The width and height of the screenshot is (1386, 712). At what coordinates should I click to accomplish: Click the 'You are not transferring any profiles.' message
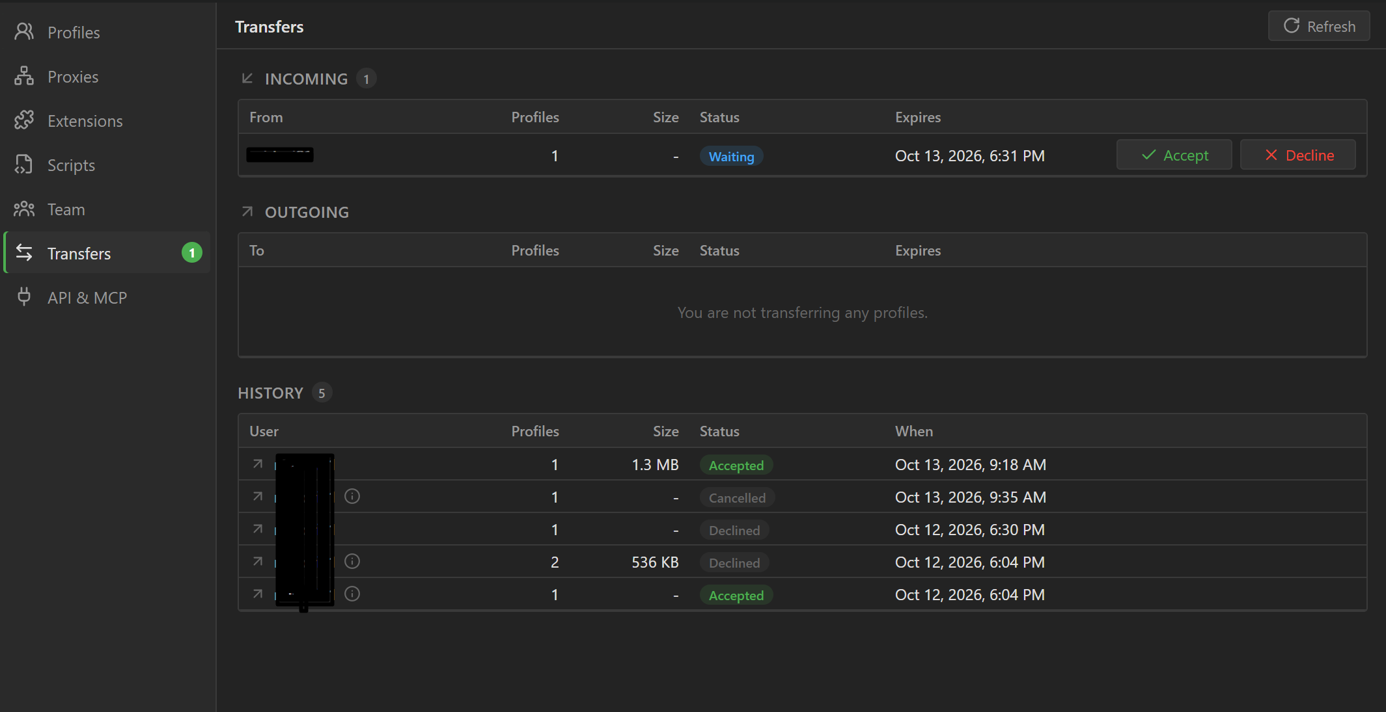802,313
